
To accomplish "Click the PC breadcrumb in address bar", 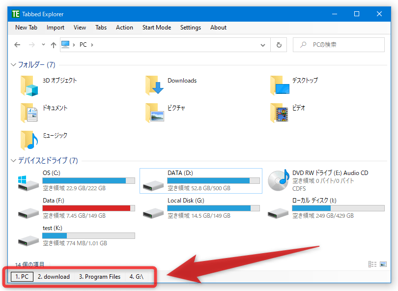I will (x=83, y=45).
